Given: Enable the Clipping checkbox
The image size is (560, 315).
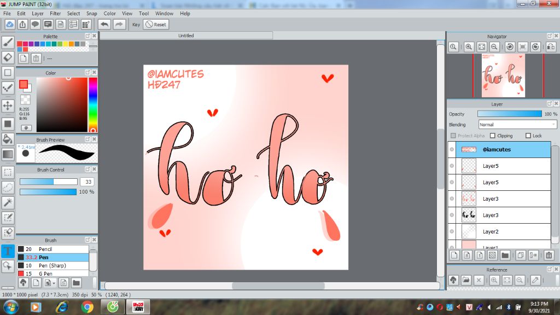Looking at the screenshot, I should click(x=493, y=136).
